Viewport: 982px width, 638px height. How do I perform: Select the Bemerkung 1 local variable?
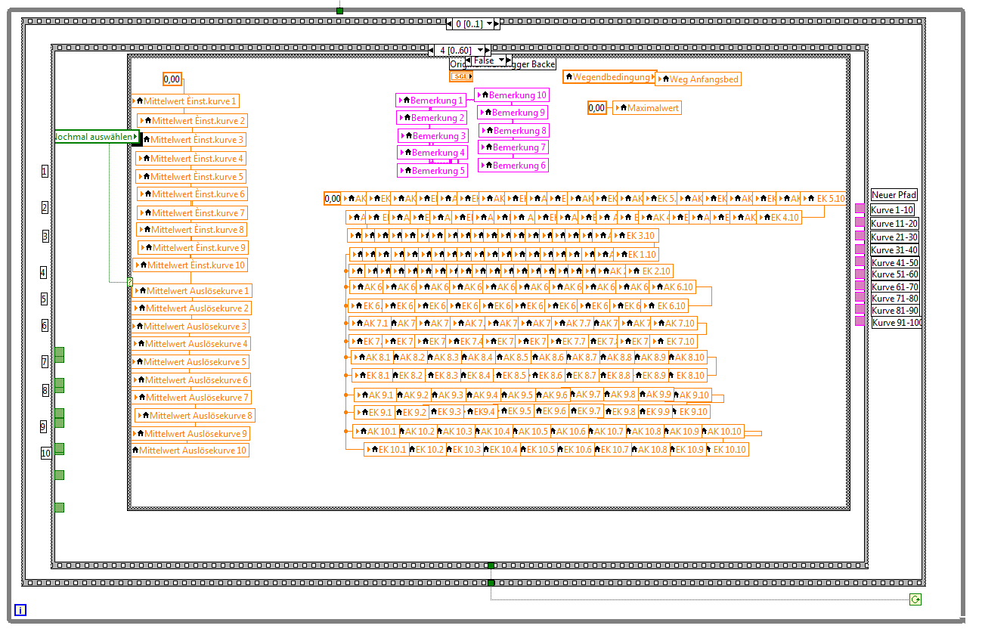(x=431, y=101)
